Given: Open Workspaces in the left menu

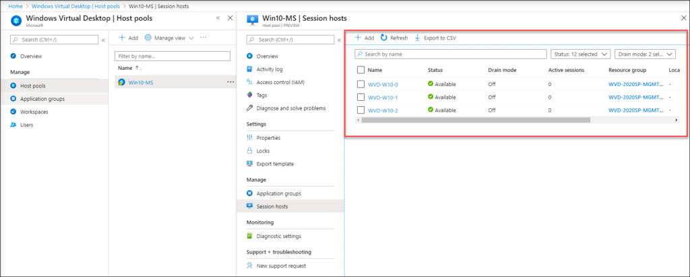Looking at the screenshot, I should pos(34,112).
